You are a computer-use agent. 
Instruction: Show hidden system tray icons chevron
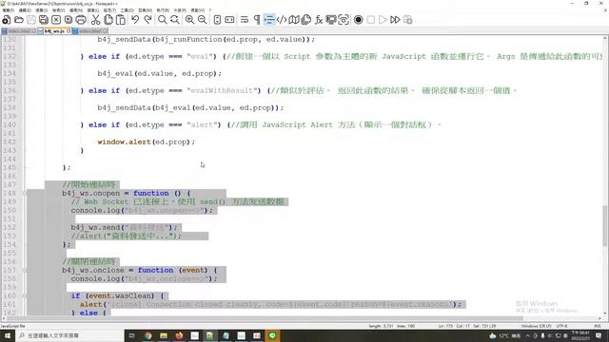527,335
